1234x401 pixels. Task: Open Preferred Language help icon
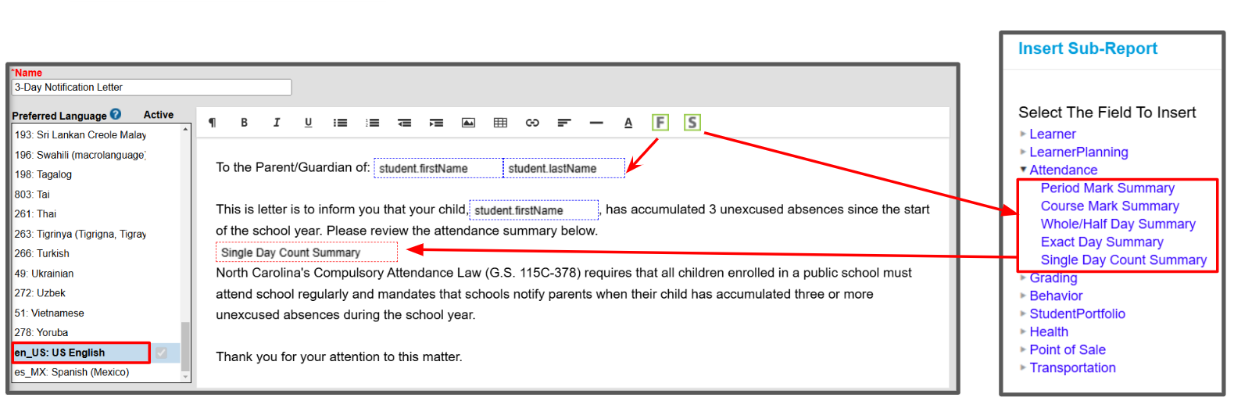tap(116, 114)
